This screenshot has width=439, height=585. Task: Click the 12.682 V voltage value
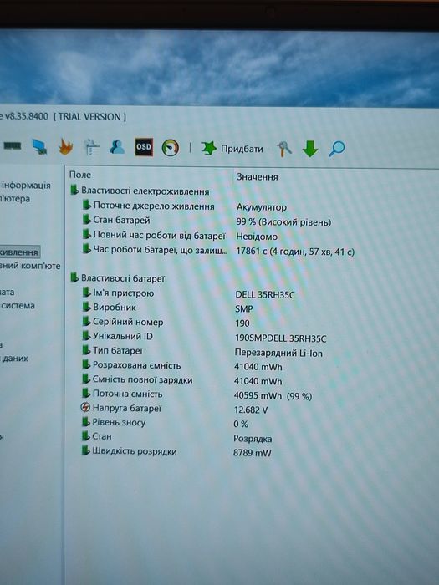251,409
